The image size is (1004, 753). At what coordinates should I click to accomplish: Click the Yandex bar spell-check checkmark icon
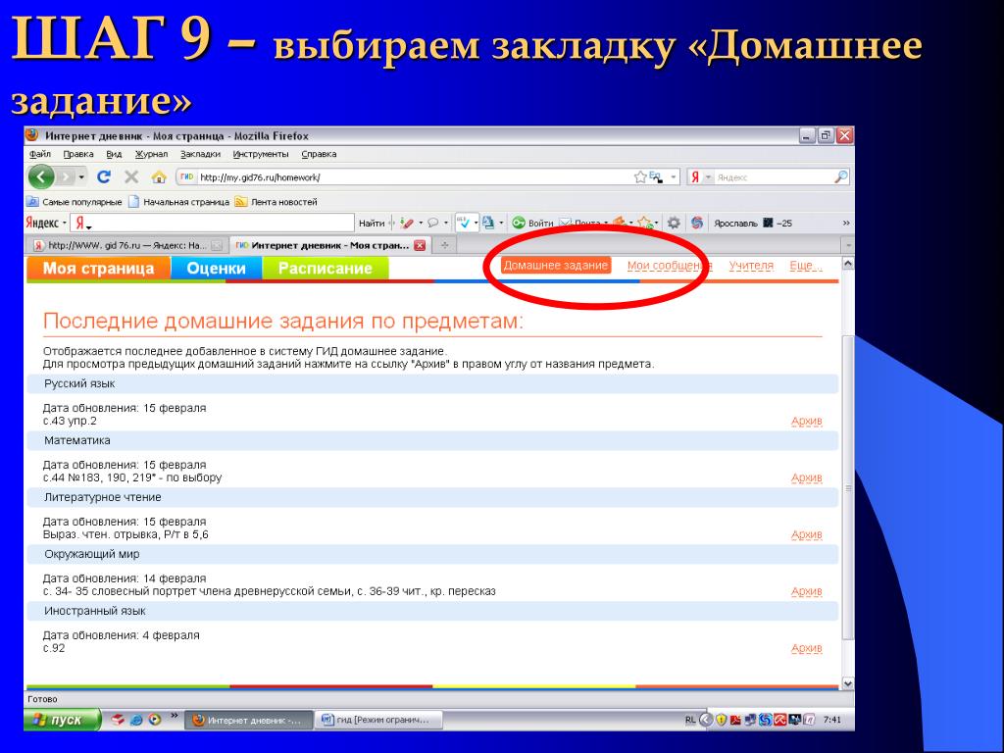(x=464, y=223)
